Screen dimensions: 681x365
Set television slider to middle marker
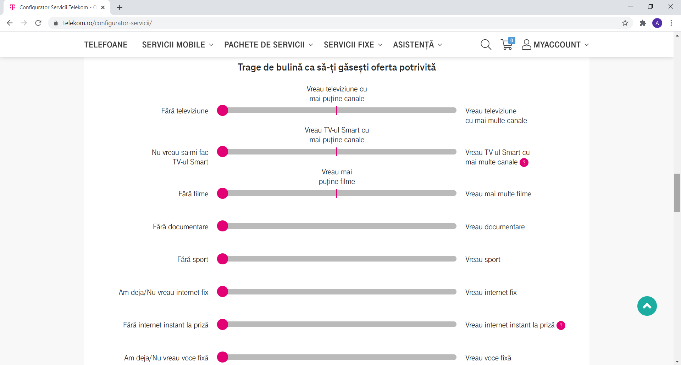point(336,111)
